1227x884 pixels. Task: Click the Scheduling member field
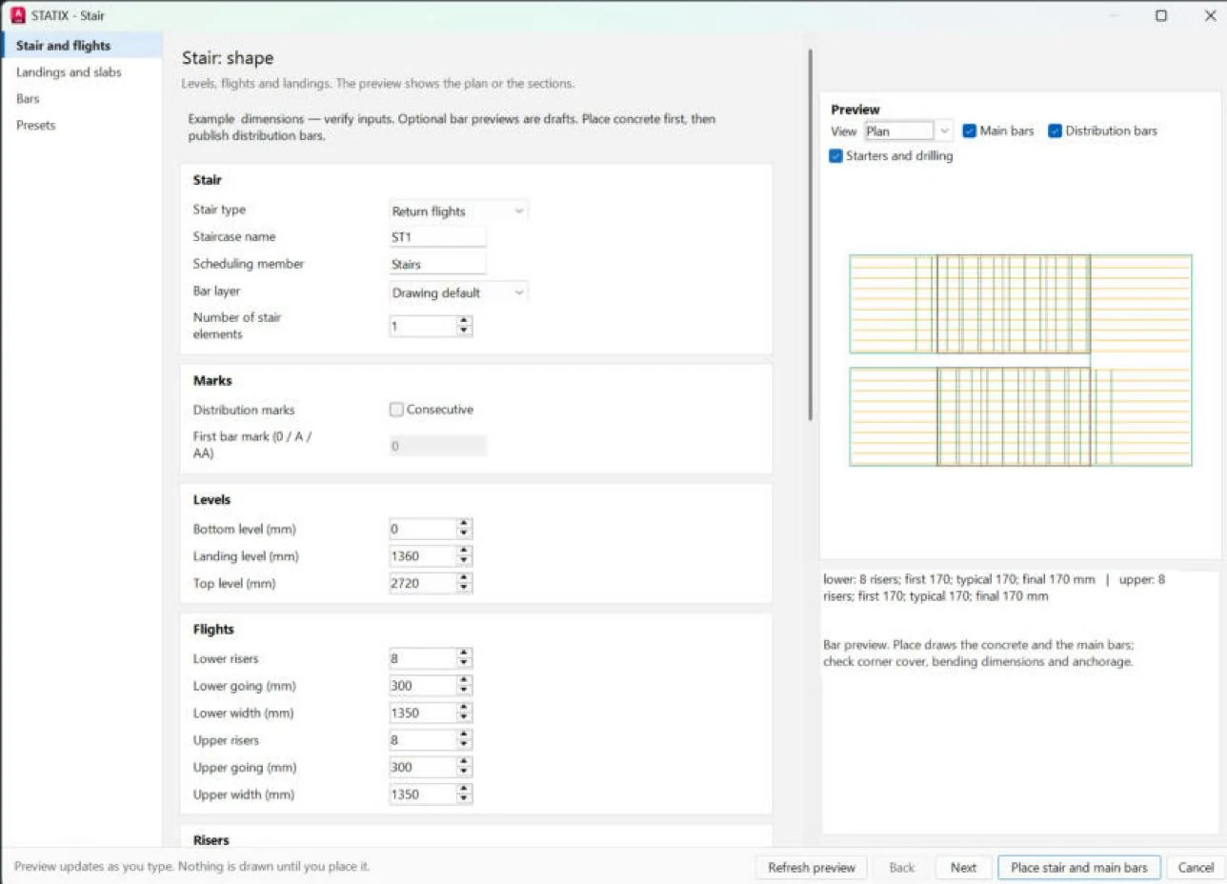point(437,264)
